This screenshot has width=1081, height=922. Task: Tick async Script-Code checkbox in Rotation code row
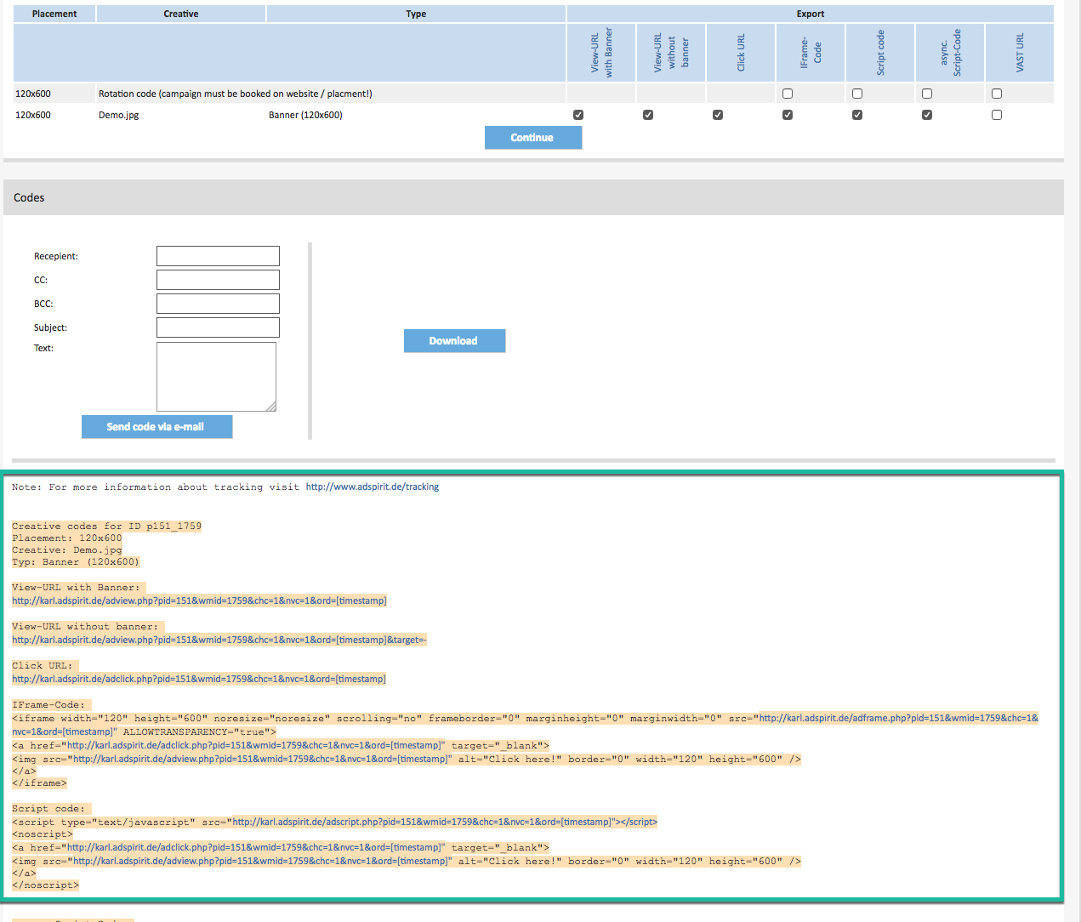pyautogui.click(x=927, y=94)
